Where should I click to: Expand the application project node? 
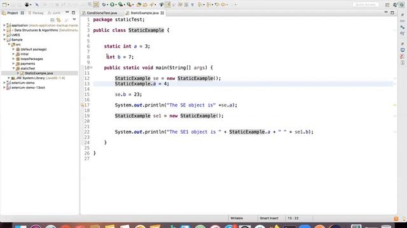coord(4,25)
